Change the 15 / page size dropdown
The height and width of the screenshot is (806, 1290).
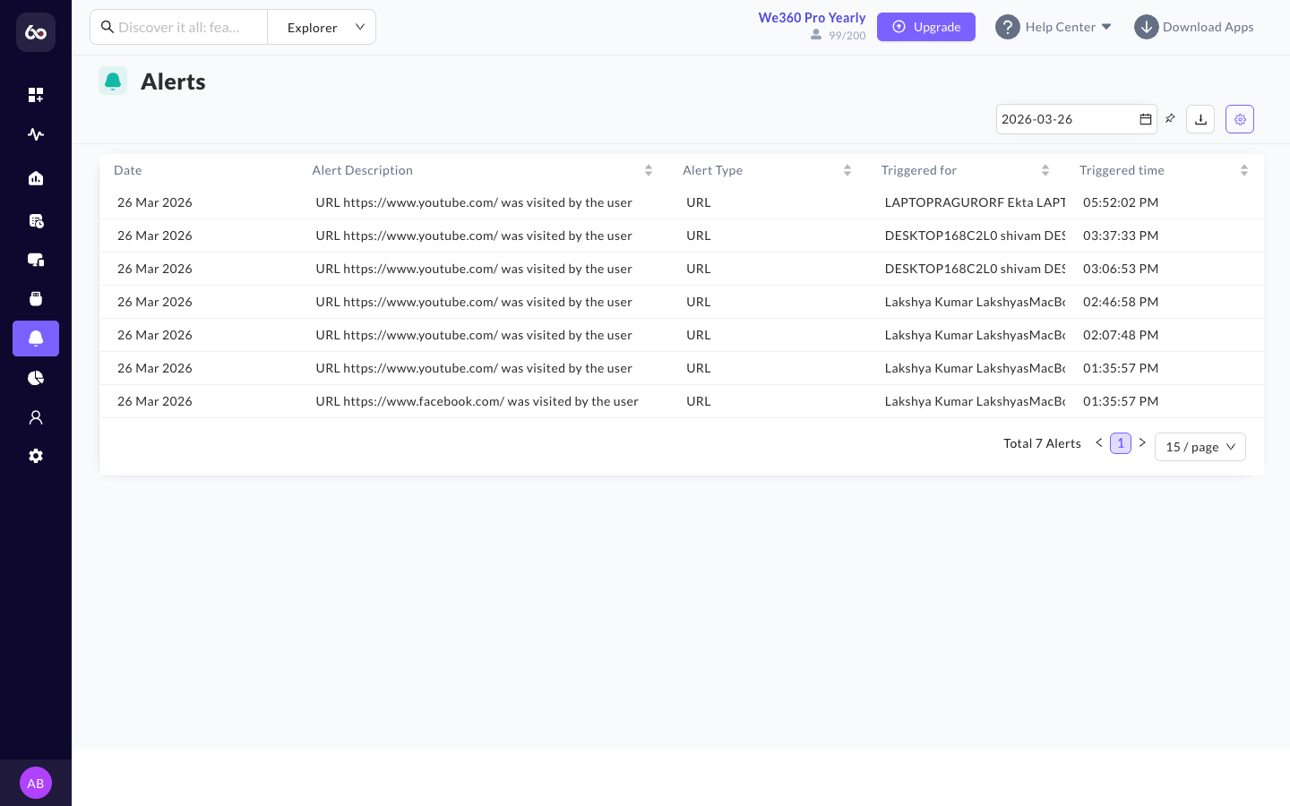1200,447
